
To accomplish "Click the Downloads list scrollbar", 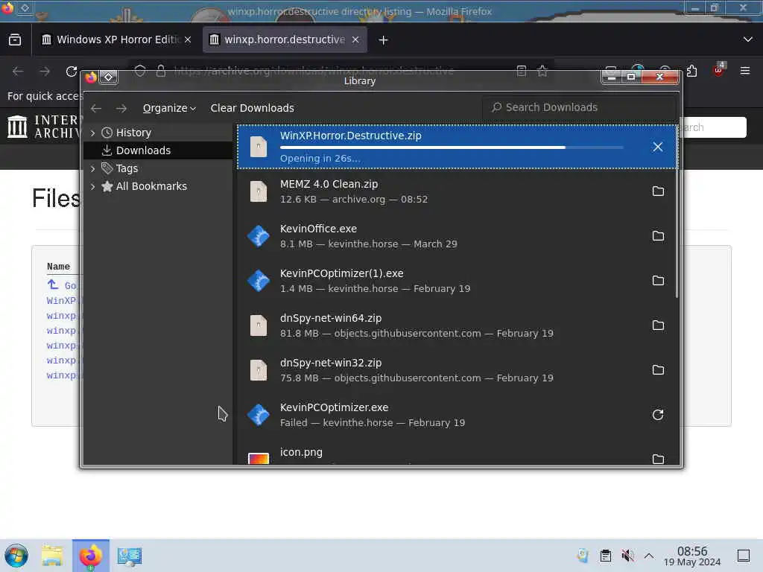I will tap(677, 212).
